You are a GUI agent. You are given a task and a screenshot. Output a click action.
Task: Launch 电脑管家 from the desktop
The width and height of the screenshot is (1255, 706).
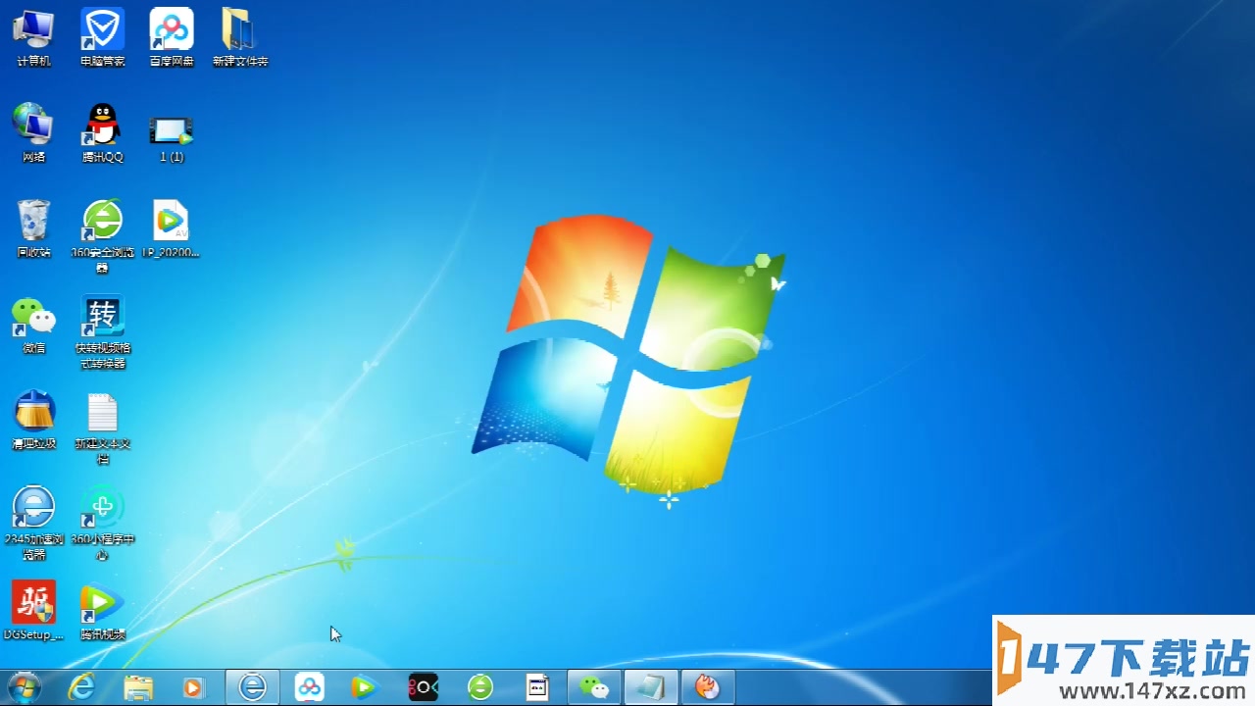102,37
